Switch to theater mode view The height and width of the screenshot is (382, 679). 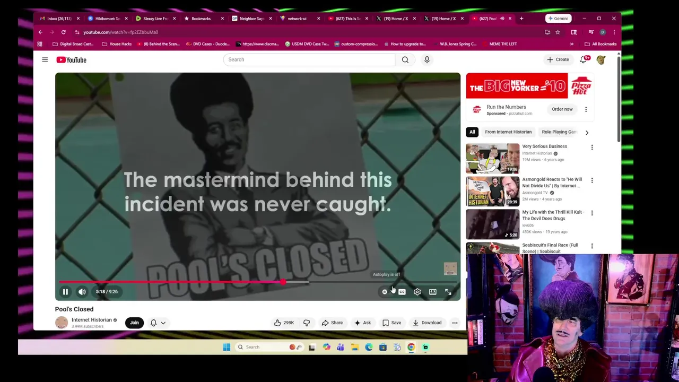coord(433,292)
